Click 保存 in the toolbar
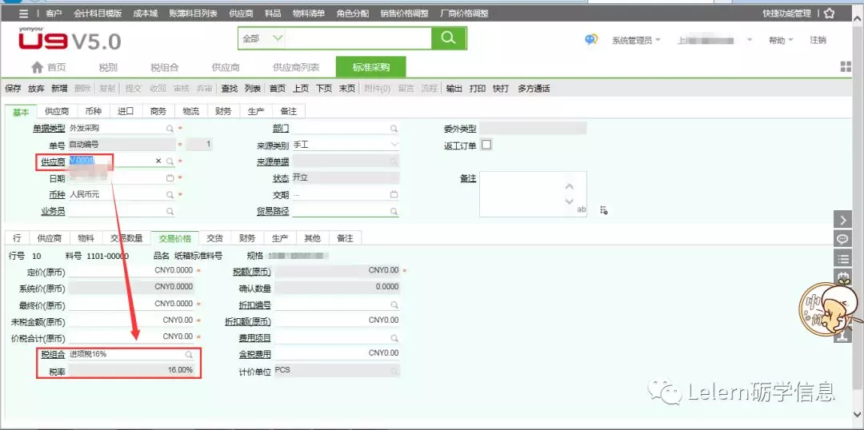 (x=13, y=89)
